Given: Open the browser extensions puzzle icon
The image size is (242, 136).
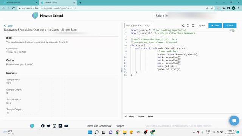Looking at the screenshot, I should 223,8.
